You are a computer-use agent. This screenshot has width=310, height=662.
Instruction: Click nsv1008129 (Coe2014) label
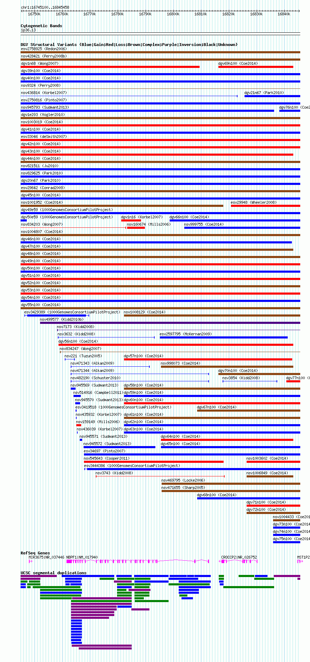(145, 312)
